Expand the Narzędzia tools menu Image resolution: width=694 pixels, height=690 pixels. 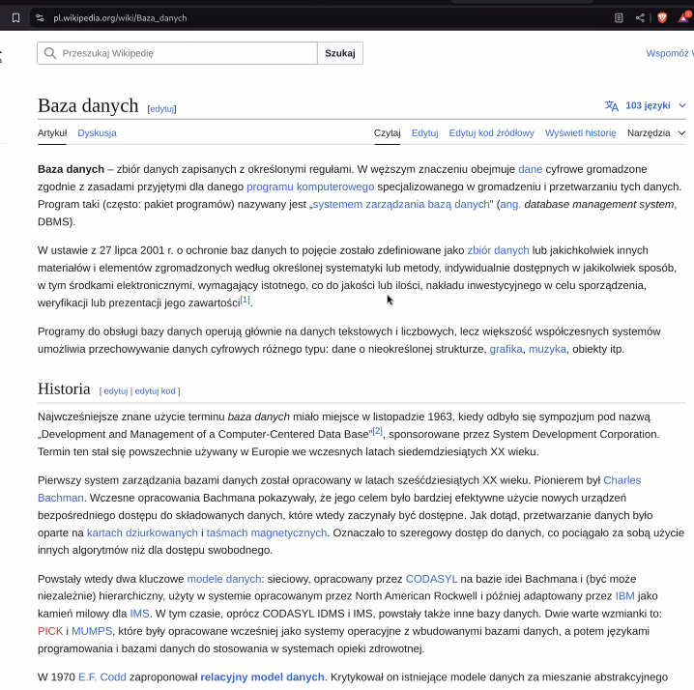[656, 132]
